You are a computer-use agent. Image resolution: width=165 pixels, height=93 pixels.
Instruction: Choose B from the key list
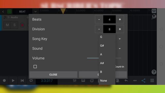[107, 72]
